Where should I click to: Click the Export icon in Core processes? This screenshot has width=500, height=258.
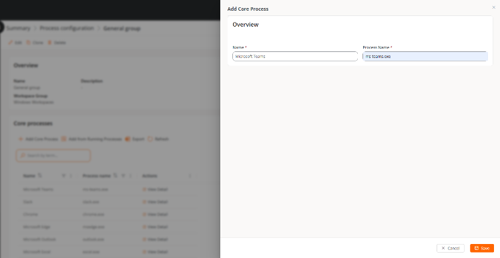click(x=128, y=139)
